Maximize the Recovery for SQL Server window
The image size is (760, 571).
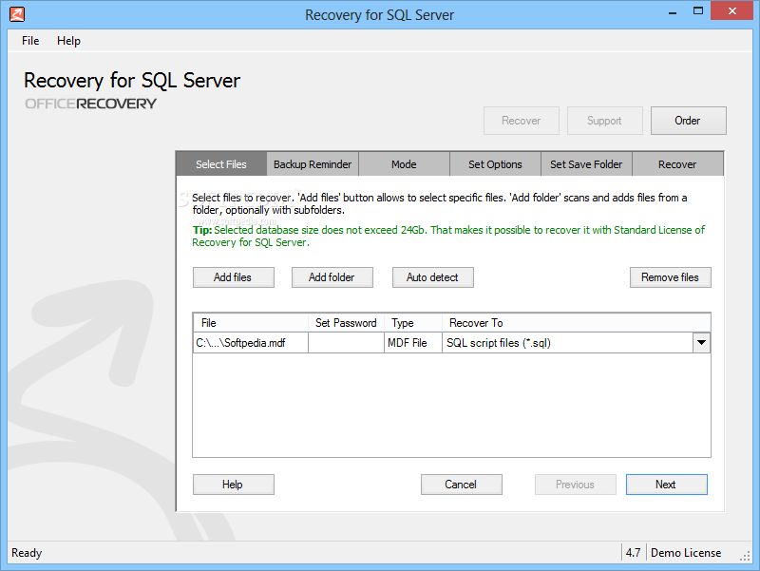pyautogui.click(x=698, y=11)
